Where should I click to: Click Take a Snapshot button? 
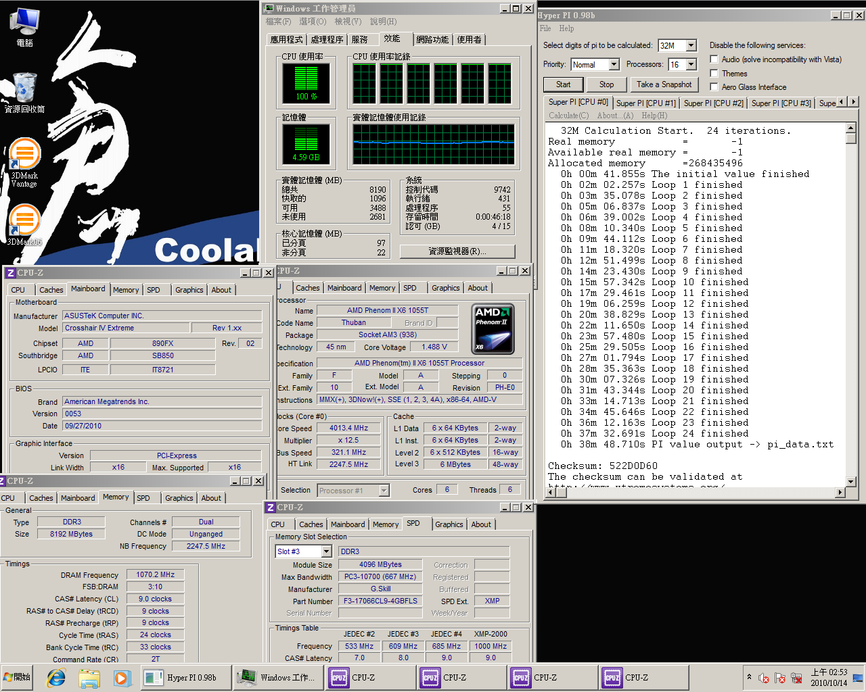click(x=664, y=84)
